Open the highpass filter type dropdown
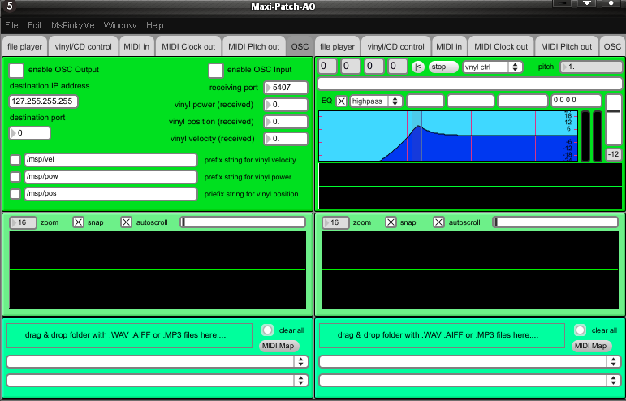Screen dimensions: 626x401 coord(377,101)
